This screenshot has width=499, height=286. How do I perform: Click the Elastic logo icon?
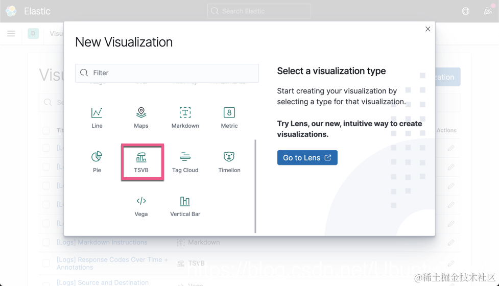click(11, 11)
